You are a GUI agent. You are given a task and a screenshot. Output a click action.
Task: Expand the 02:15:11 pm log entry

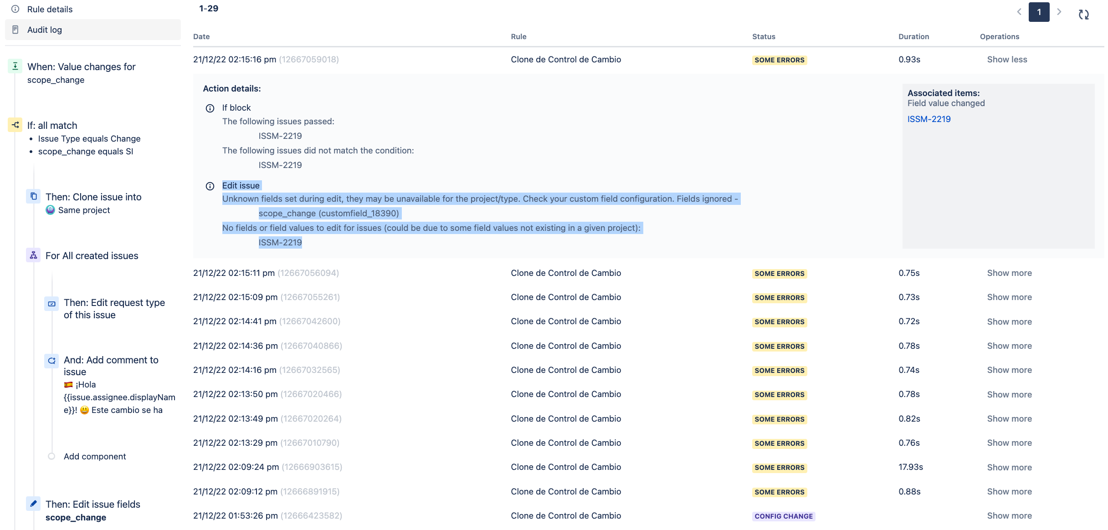pyautogui.click(x=1009, y=273)
